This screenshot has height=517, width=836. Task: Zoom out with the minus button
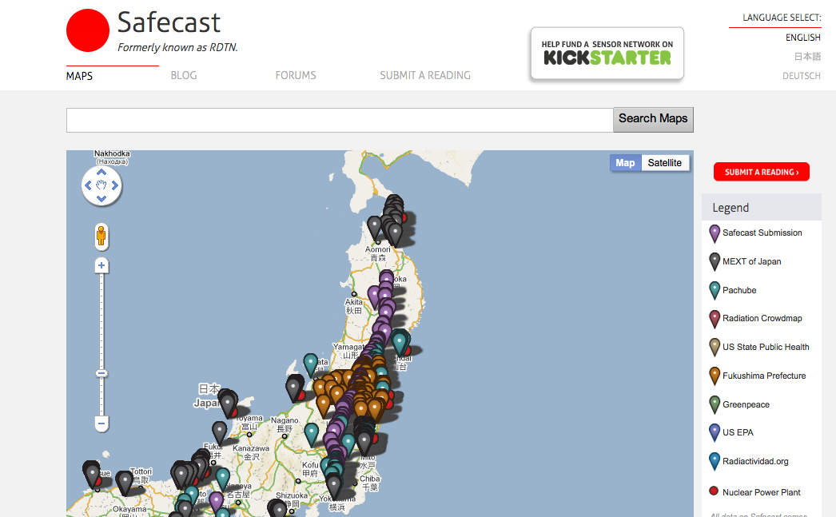tap(102, 424)
